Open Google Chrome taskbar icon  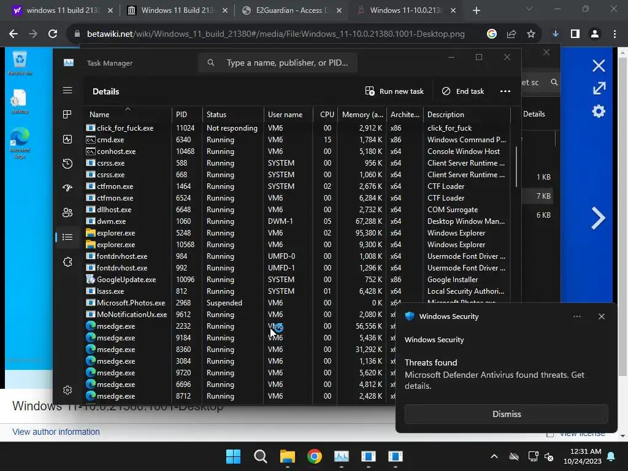(315, 456)
